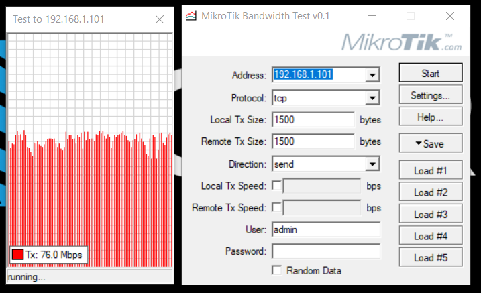
Task: Click the MikroTik Bandwidth Test v0.1 title text
Action: [x=266, y=16]
